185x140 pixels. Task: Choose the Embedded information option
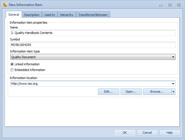[12, 70]
